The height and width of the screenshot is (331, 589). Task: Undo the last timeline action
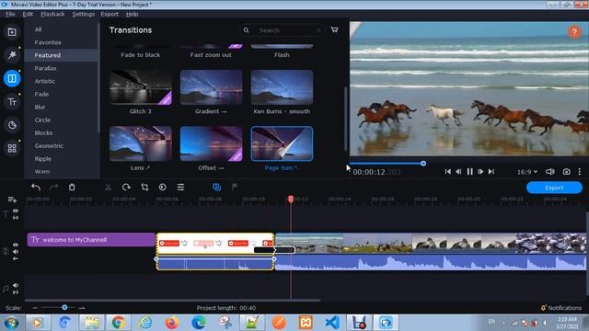coord(36,187)
